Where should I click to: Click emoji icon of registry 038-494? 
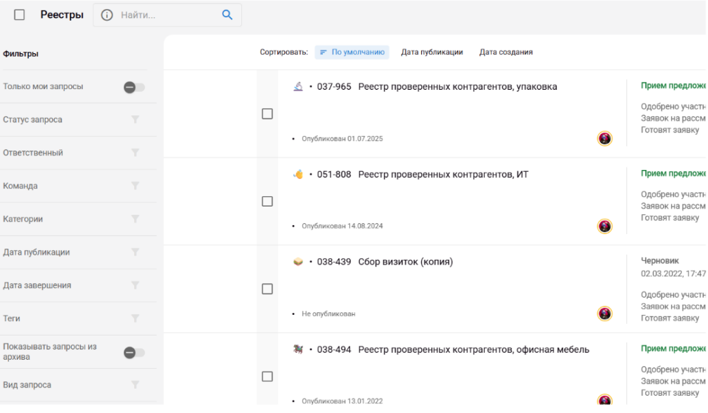click(x=298, y=349)
